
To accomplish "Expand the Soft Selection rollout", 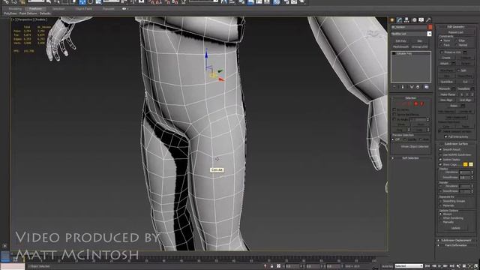I will point(410,158).
